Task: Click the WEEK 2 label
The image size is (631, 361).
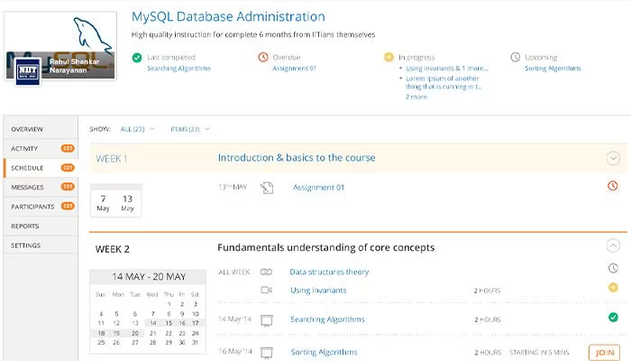Action: 113,249
